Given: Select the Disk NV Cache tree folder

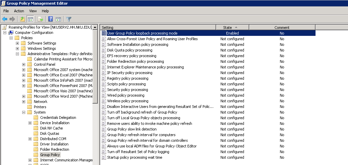Looking at the screenshot, I should 51,128.
